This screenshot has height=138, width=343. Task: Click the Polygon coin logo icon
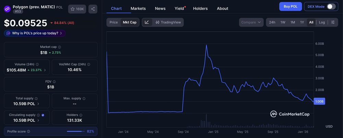click(7, 9)
